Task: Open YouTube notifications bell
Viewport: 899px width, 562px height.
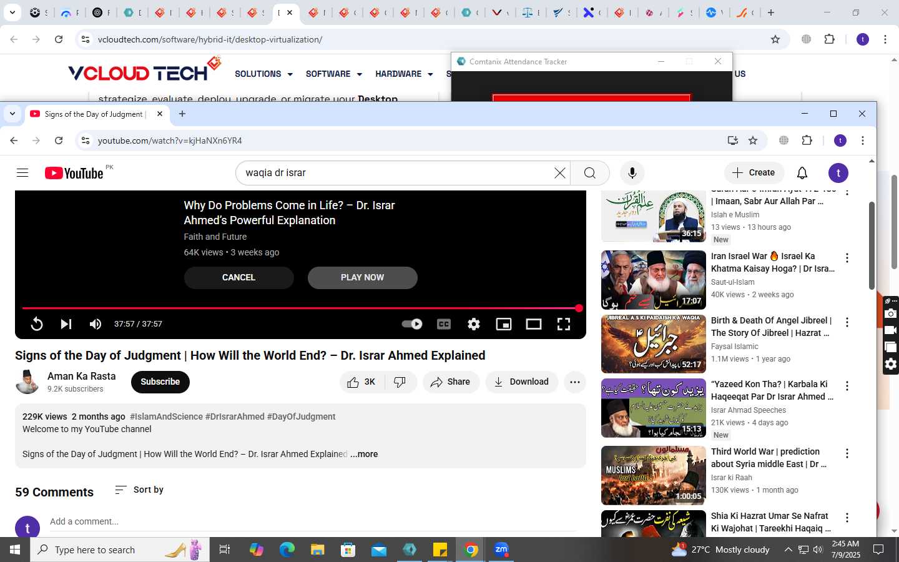Action: click(802, 173)
